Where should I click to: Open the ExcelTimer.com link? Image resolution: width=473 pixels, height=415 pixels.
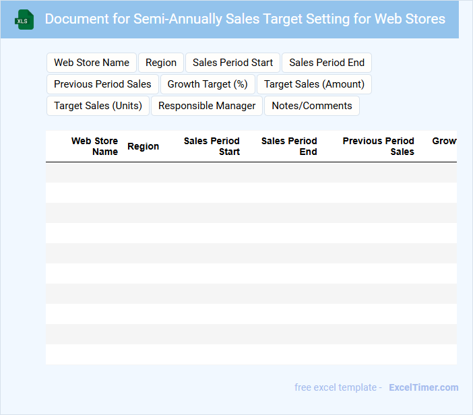tap(423, 387)
